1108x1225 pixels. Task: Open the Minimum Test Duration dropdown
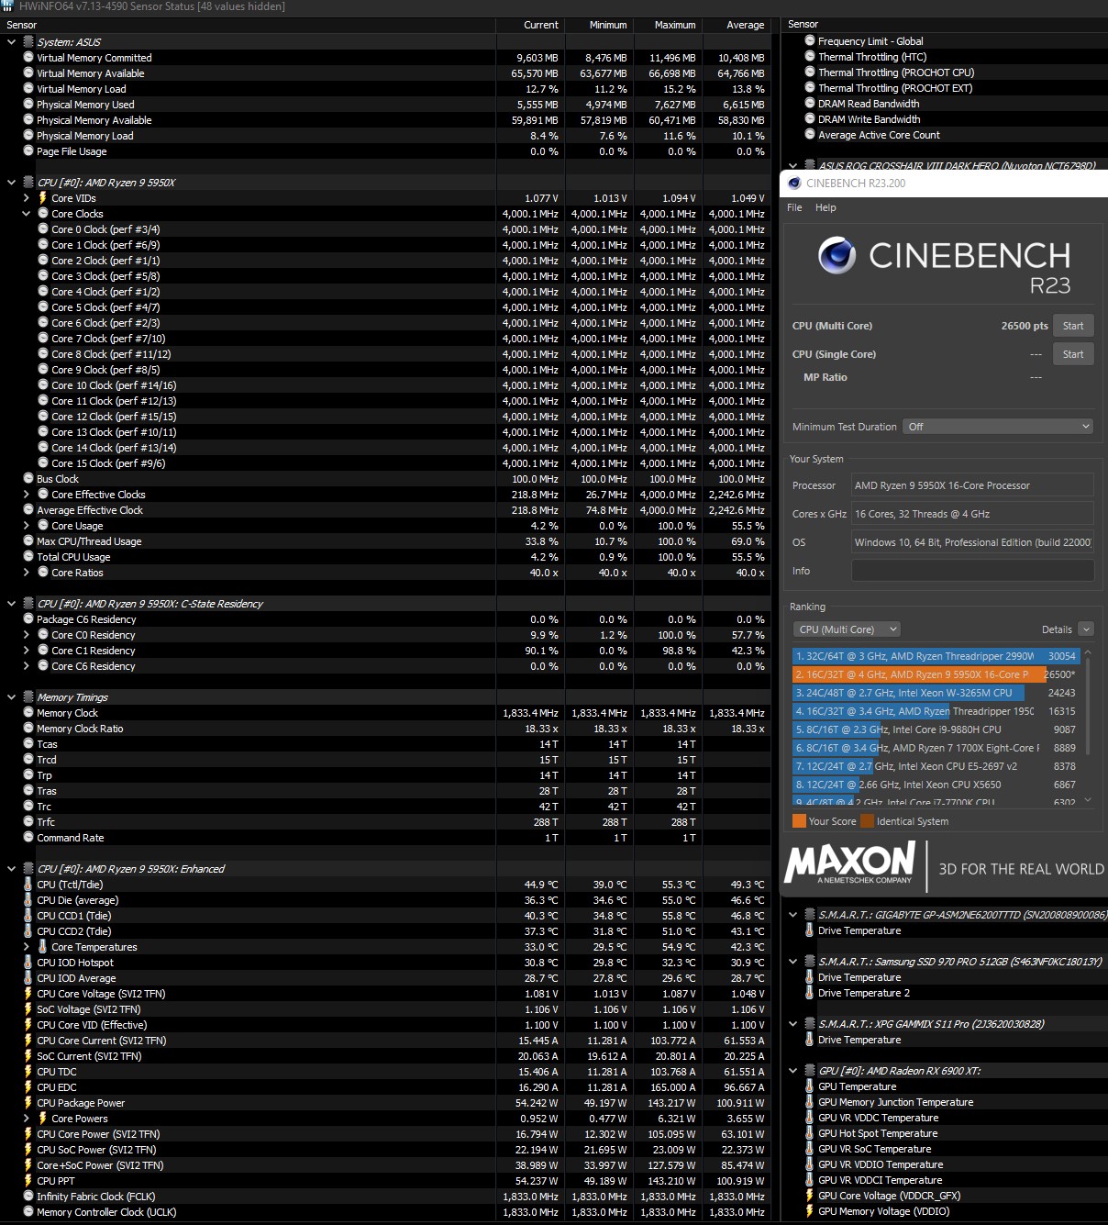998,427
